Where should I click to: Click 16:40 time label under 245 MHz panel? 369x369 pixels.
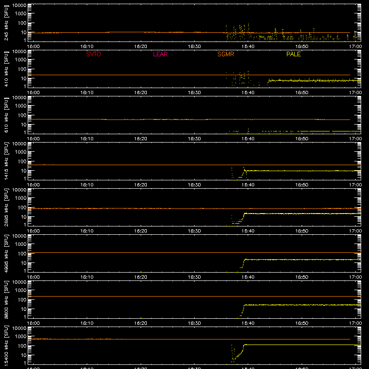pos(248,47)
